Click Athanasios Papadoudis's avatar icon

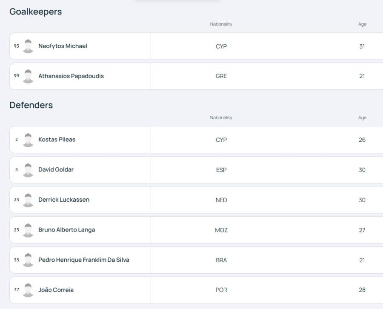click(x=28, y=76)
